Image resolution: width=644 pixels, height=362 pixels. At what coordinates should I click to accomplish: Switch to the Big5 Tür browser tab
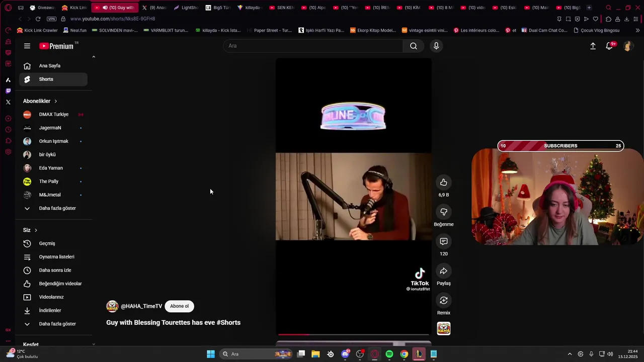tap(218, 8)
